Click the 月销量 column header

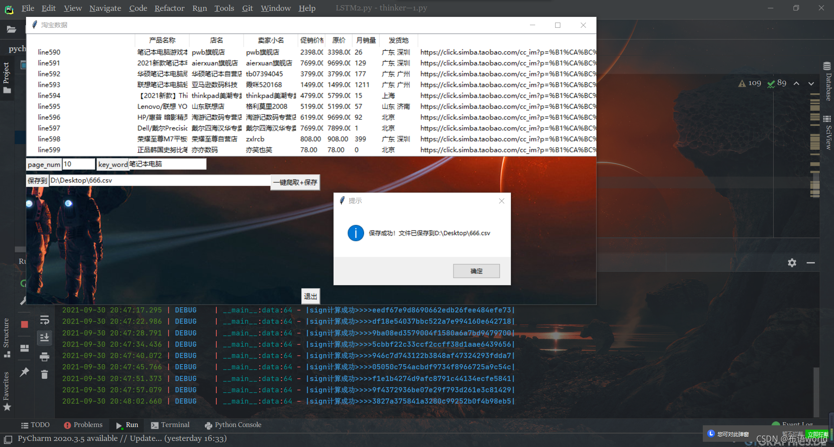pyautogui.click(x=366, y=40)
